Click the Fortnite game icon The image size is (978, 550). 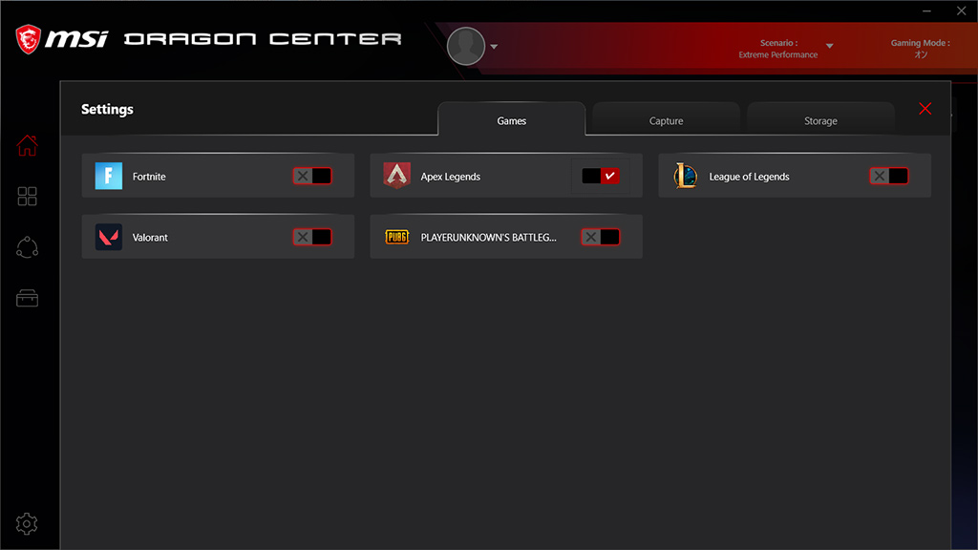(x=109, y=176)
